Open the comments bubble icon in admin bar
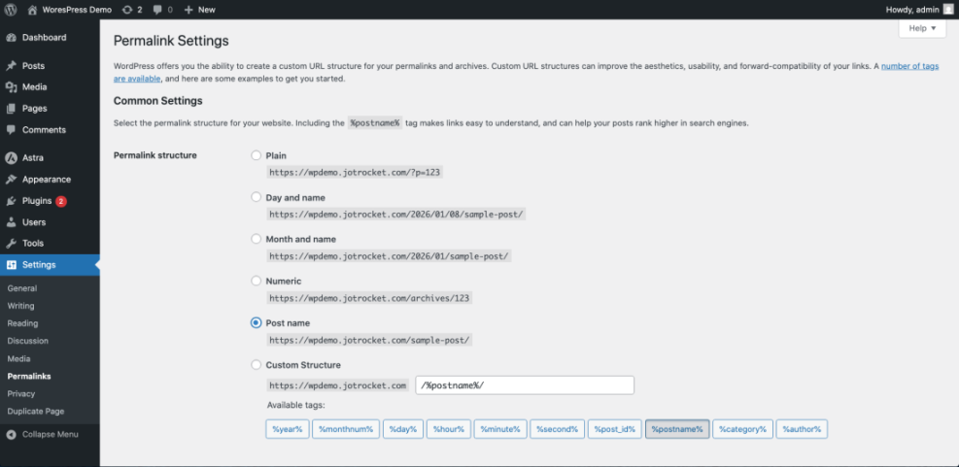Viewport: 959px width, 467px height. (157, 10)
